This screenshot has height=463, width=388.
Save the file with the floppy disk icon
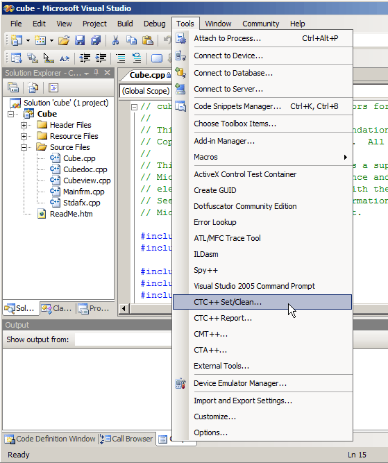[x=80, y=40]
